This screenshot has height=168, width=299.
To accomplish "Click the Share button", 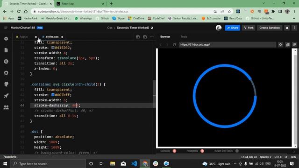I will pos(233,28).
